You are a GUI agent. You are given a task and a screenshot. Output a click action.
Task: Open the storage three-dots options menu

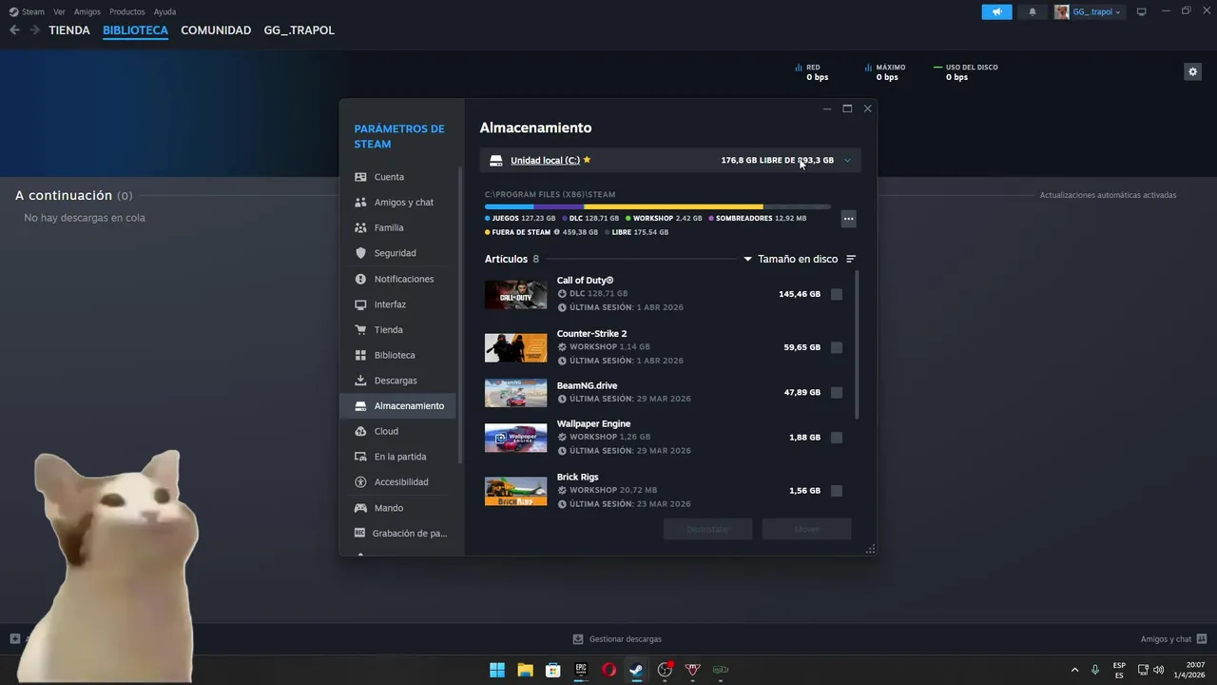tap(848, 219)
